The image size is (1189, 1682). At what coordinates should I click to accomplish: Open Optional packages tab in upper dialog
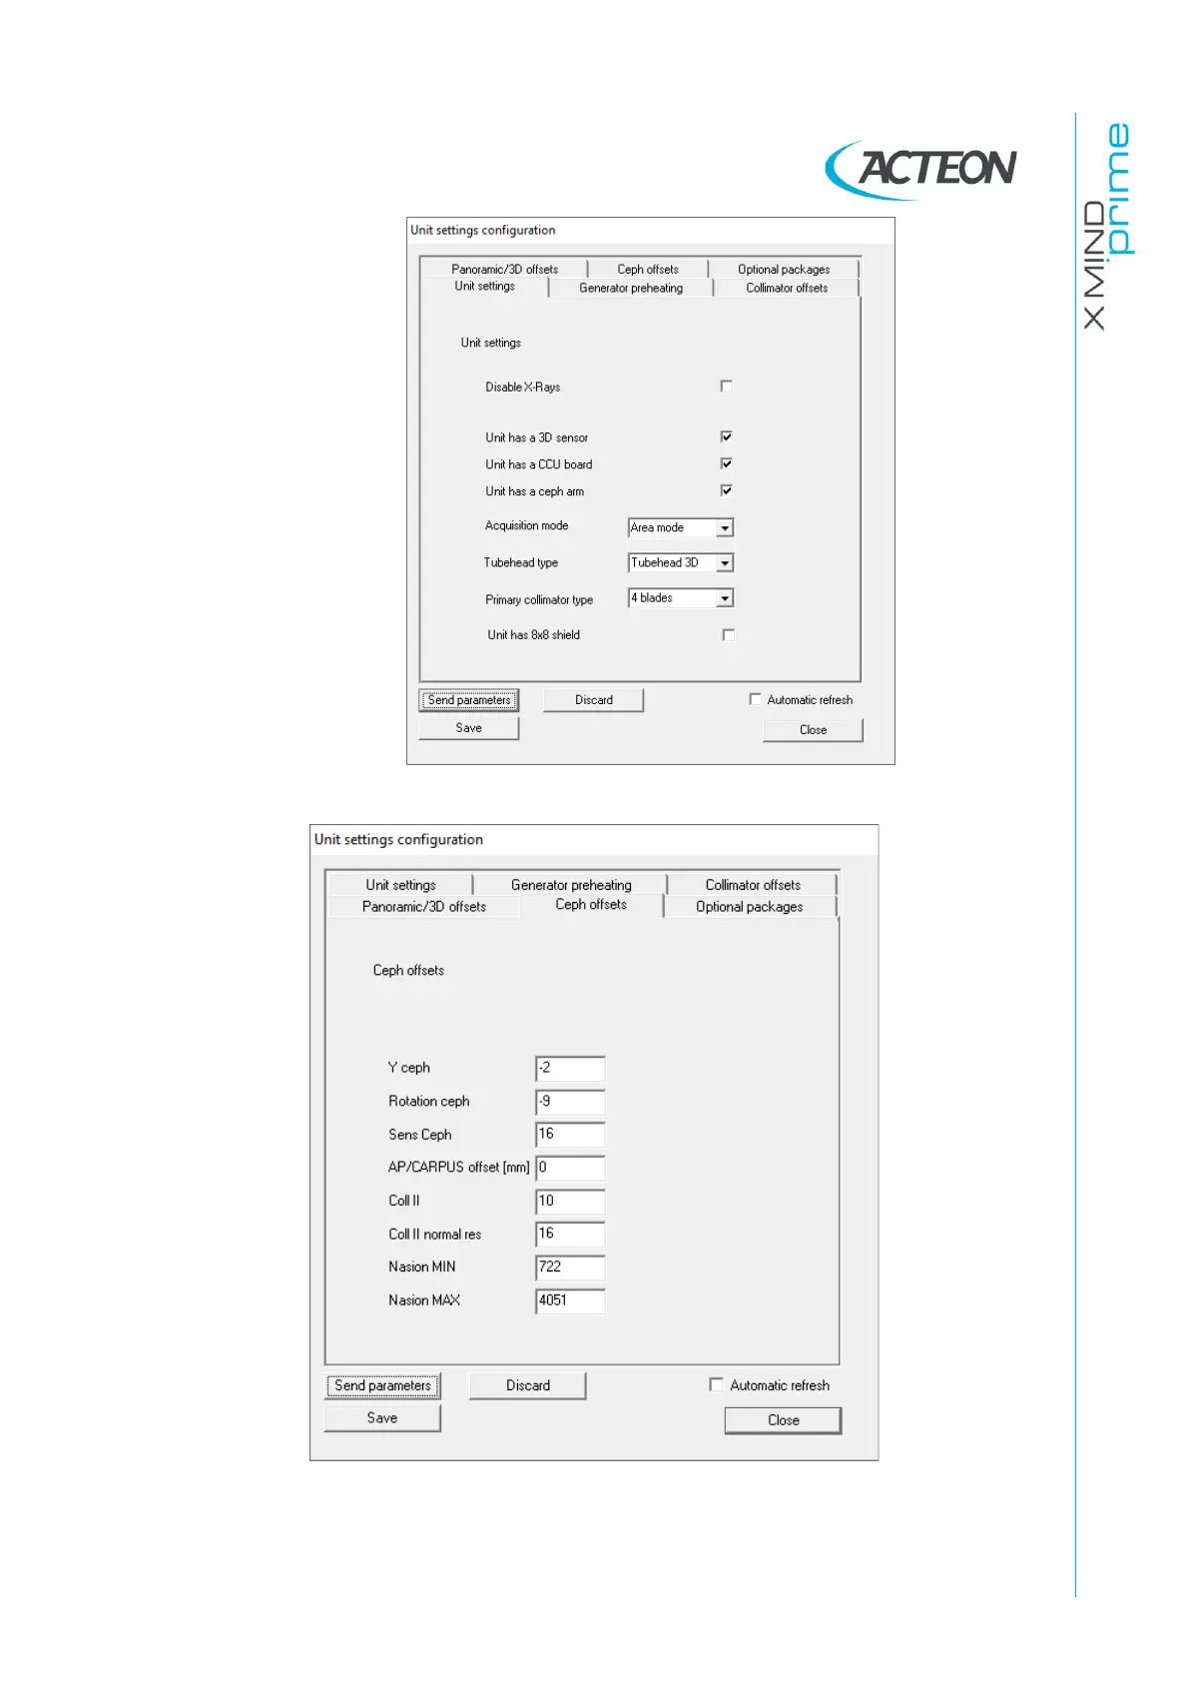tap(784, 269)
